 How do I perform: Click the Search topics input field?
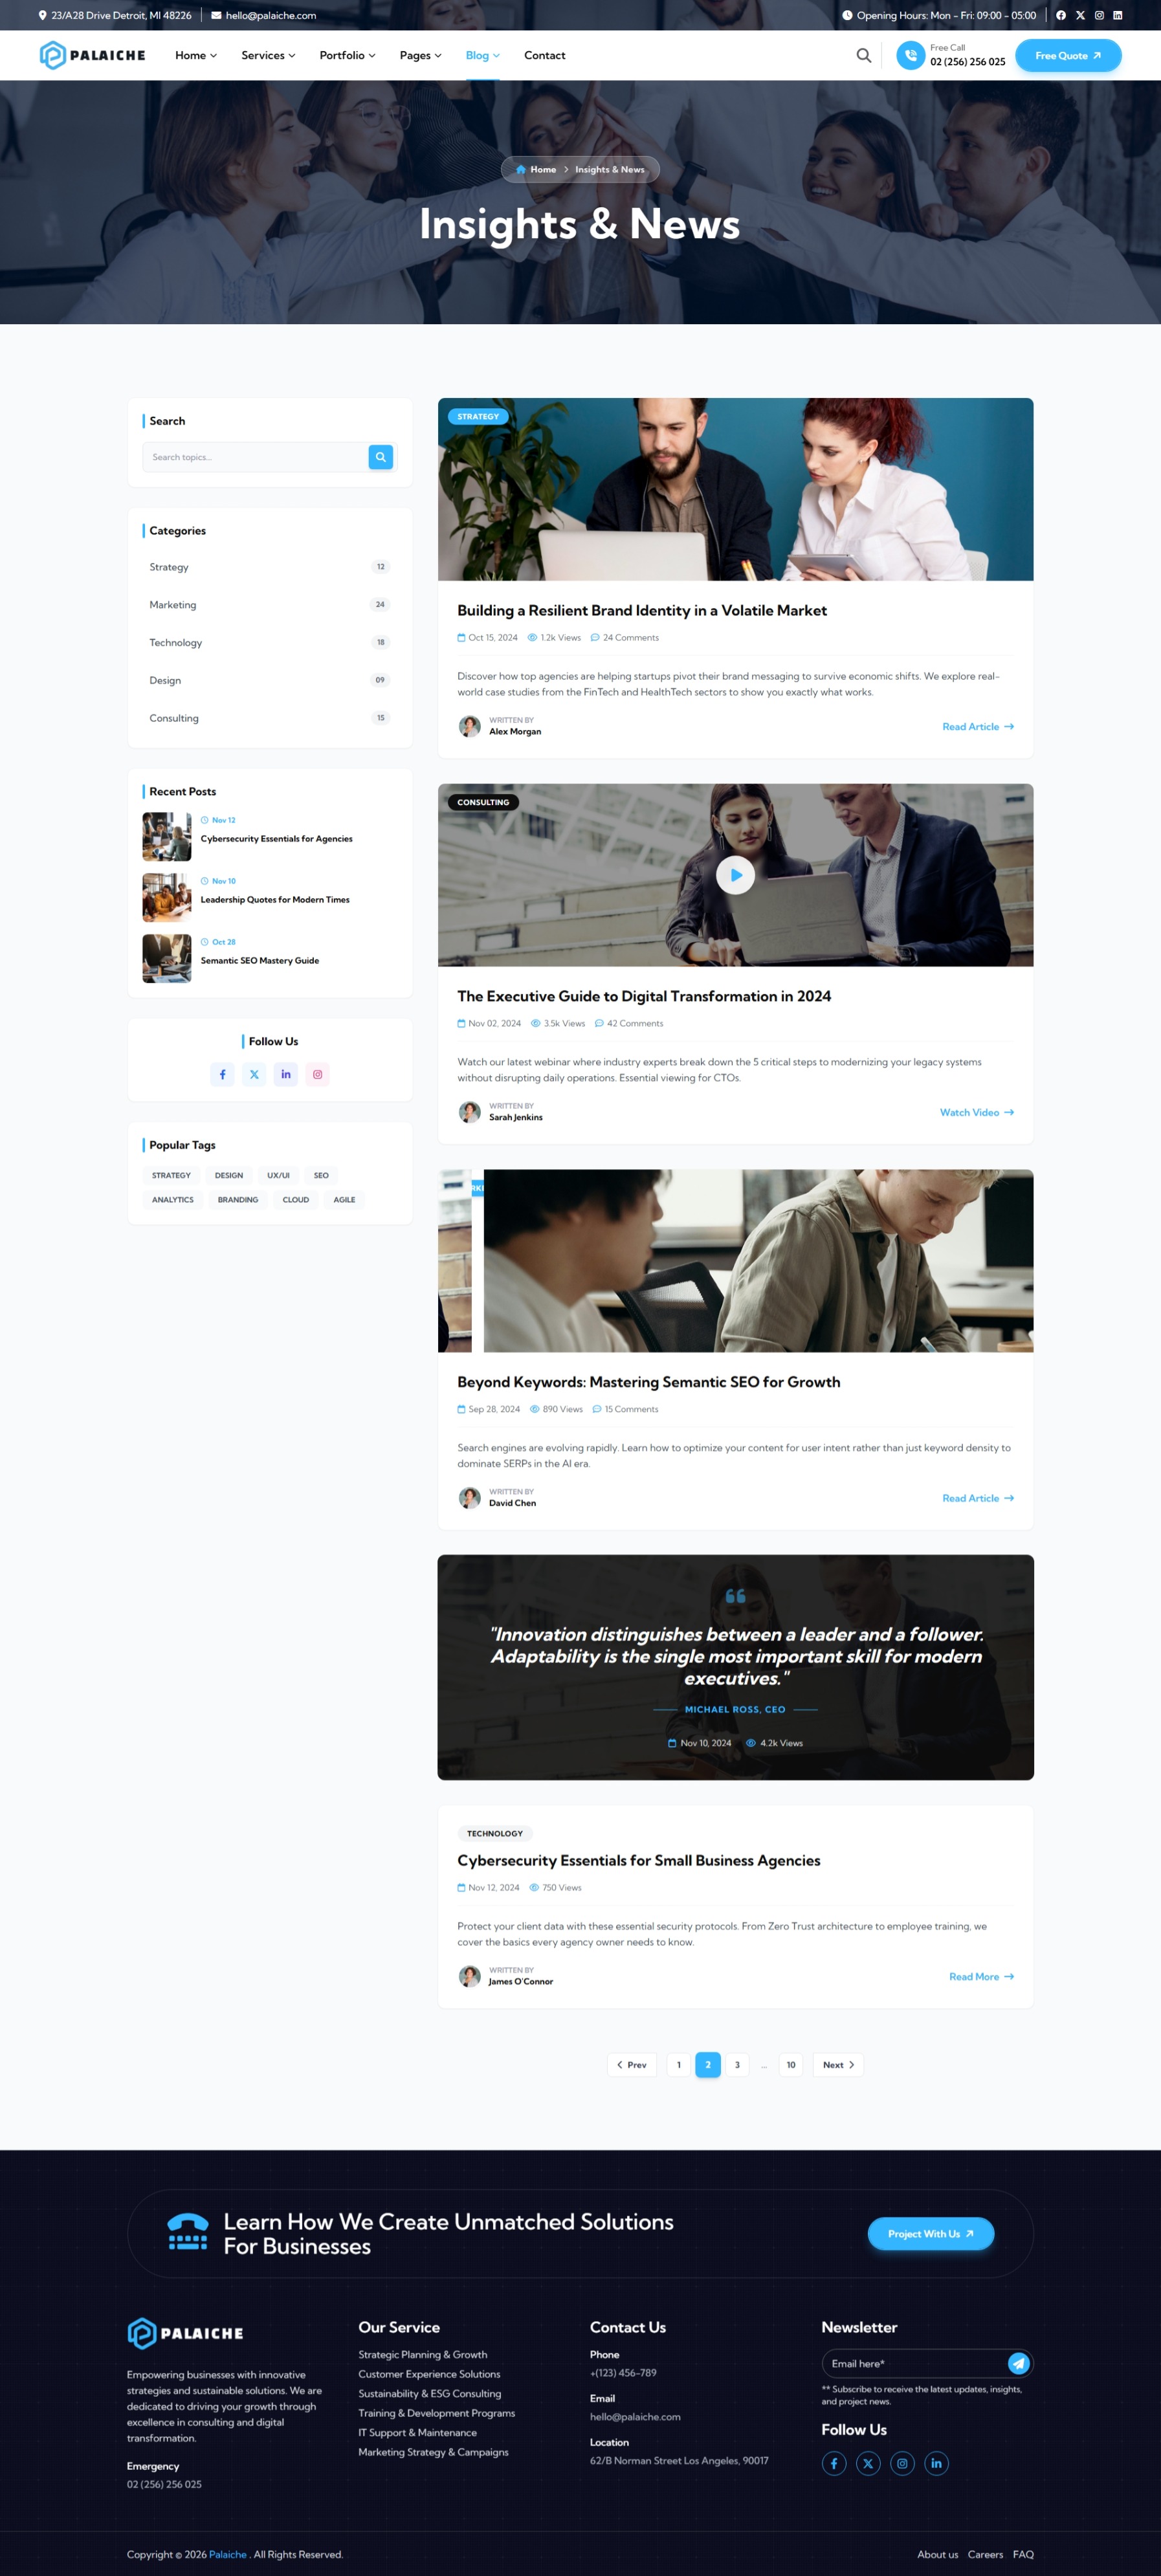(256, 457)
